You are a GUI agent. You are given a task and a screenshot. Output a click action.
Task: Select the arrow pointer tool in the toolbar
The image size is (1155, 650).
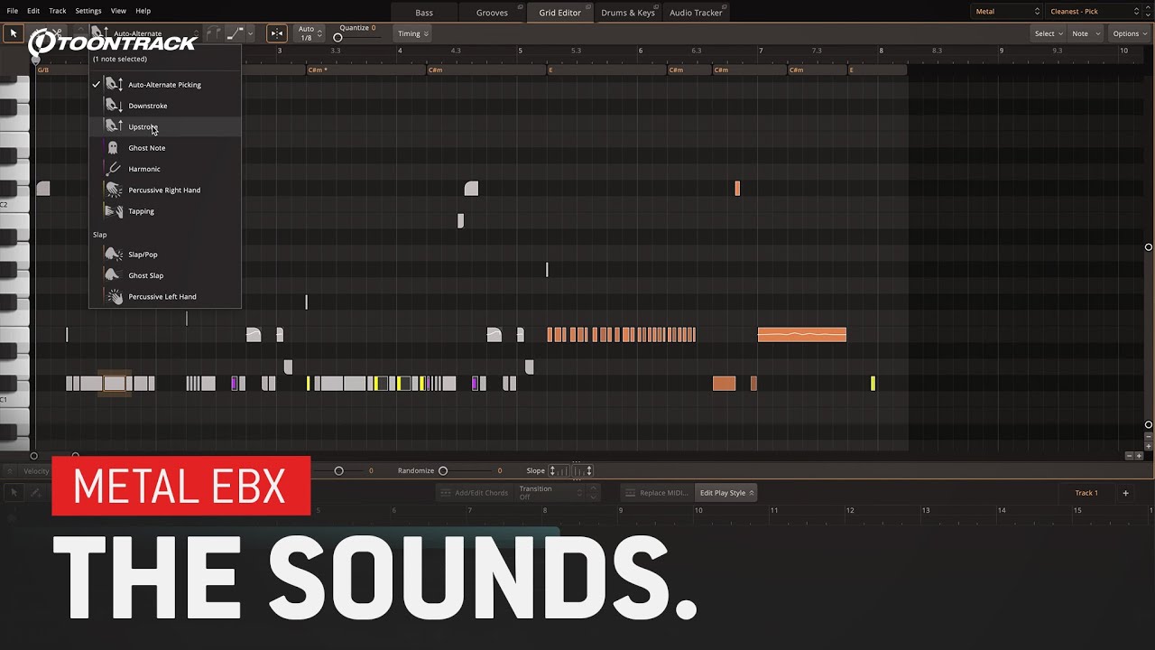(14, 33)
